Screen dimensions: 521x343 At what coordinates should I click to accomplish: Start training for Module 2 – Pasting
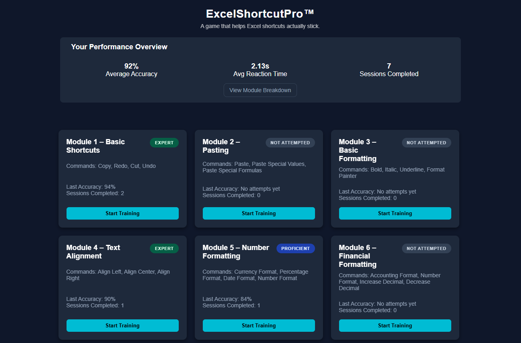(258, 213)
